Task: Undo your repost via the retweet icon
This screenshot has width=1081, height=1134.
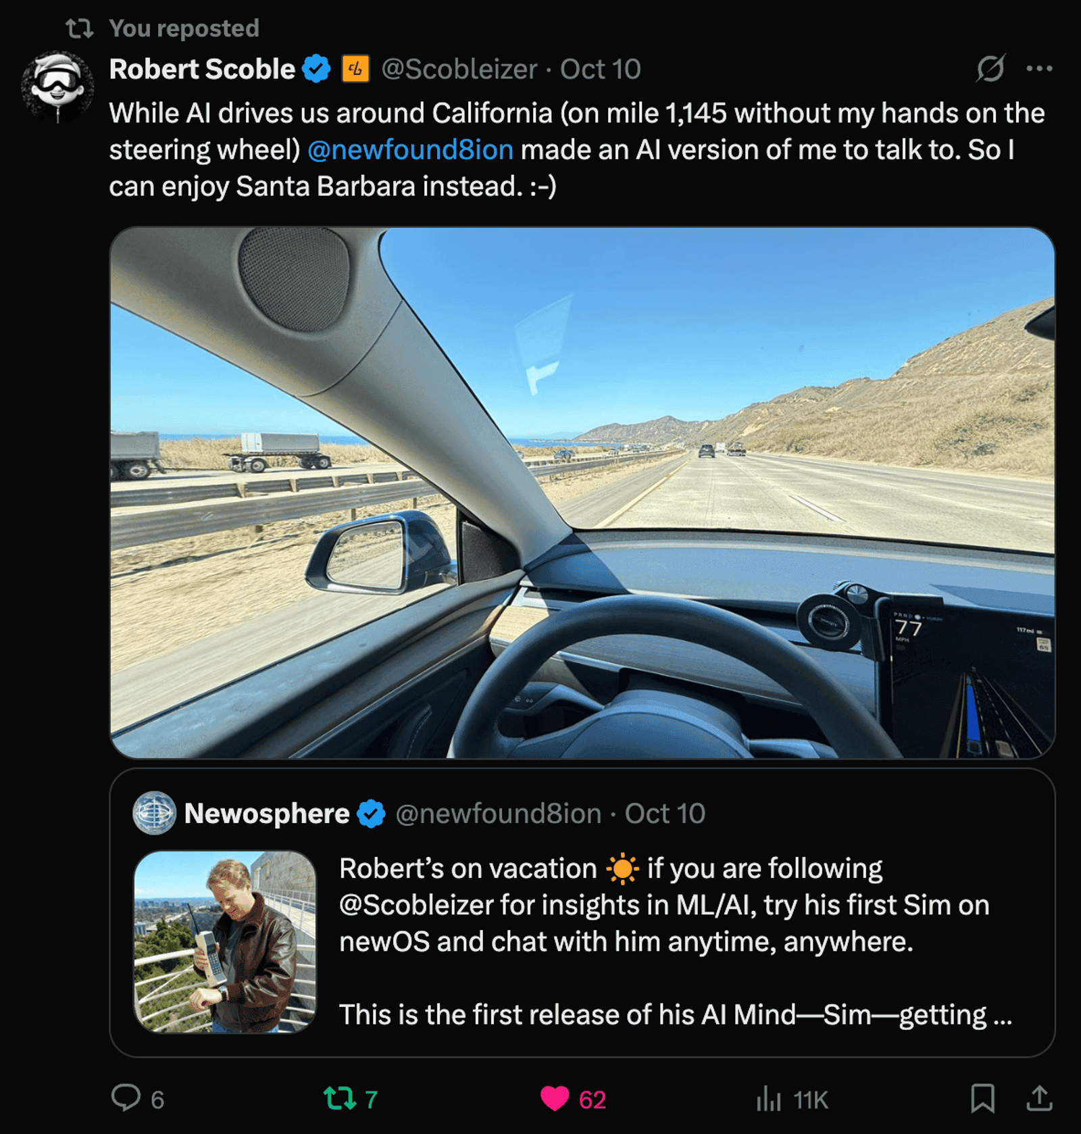Action: point(339,1095)
